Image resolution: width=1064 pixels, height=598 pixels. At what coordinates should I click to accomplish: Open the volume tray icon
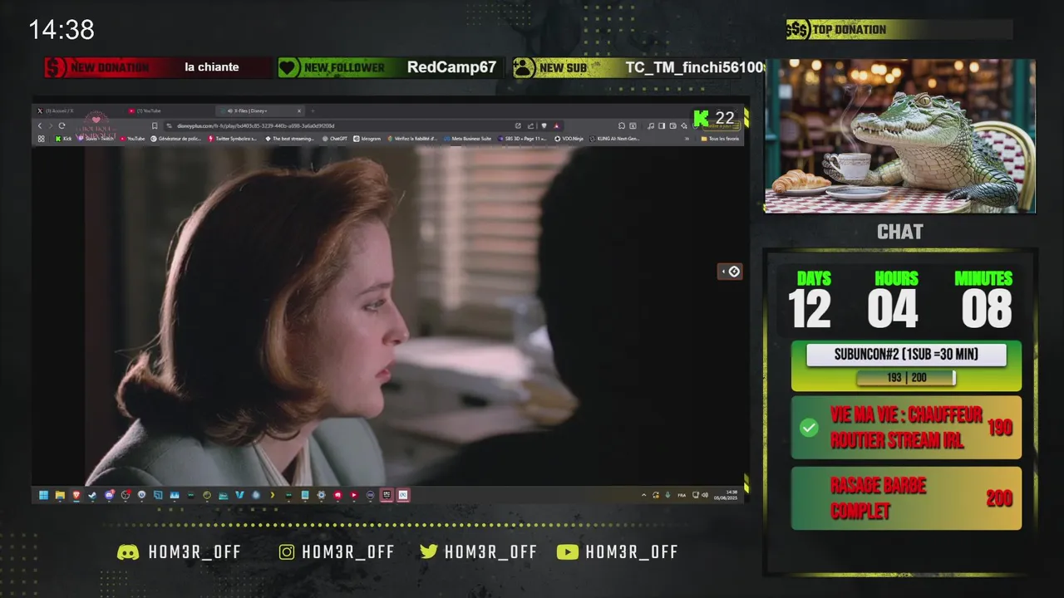click(x=705, y=495)
